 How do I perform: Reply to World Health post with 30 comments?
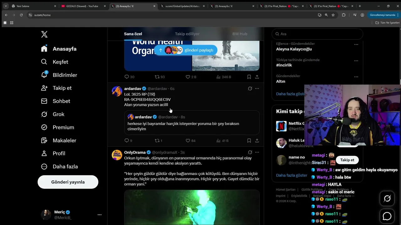coord(129,77)
